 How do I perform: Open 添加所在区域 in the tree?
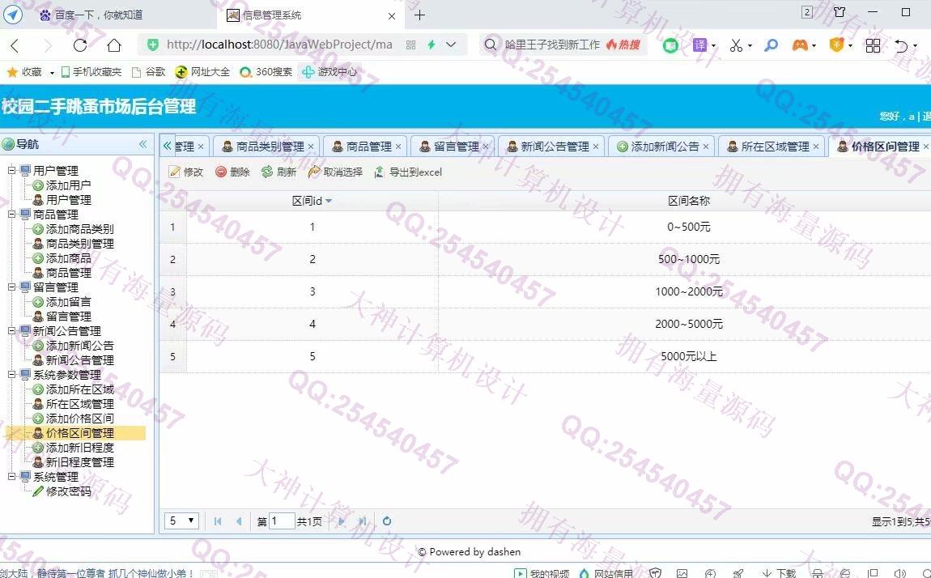point(79,389)
